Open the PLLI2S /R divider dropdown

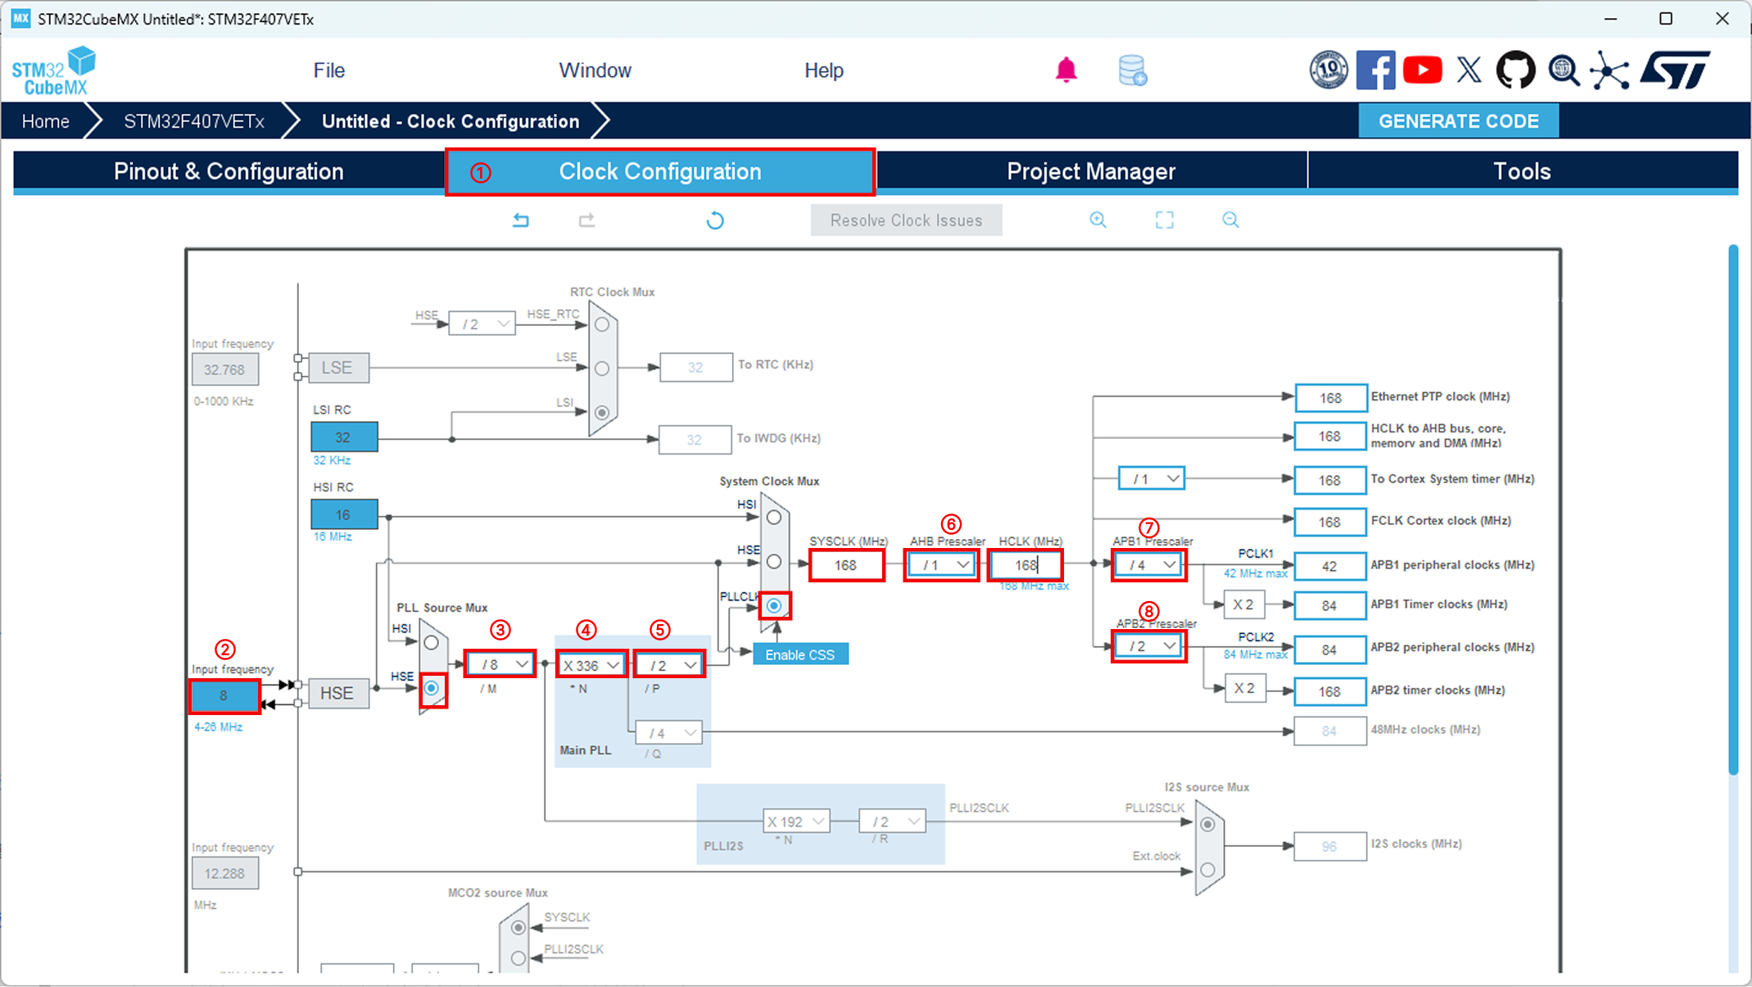coord(893,821)
